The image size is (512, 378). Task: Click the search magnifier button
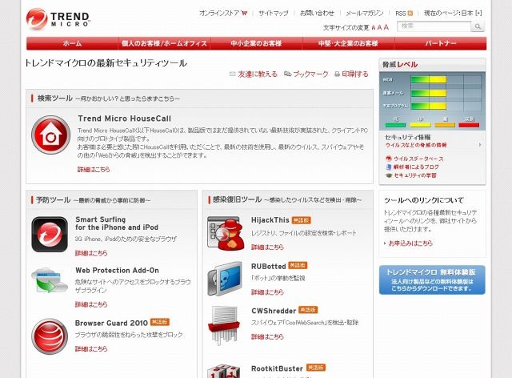pyautogui.click(x=478, y=26)
